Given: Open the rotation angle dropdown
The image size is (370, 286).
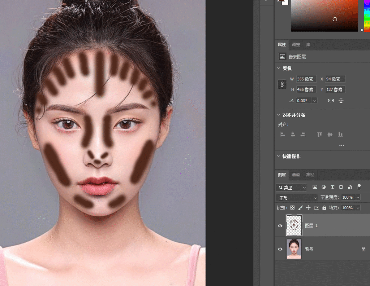Looking at the screenshot, I should 315,101.
